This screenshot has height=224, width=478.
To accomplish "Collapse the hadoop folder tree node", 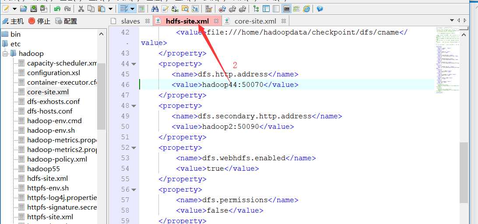I will coord(5,54).
